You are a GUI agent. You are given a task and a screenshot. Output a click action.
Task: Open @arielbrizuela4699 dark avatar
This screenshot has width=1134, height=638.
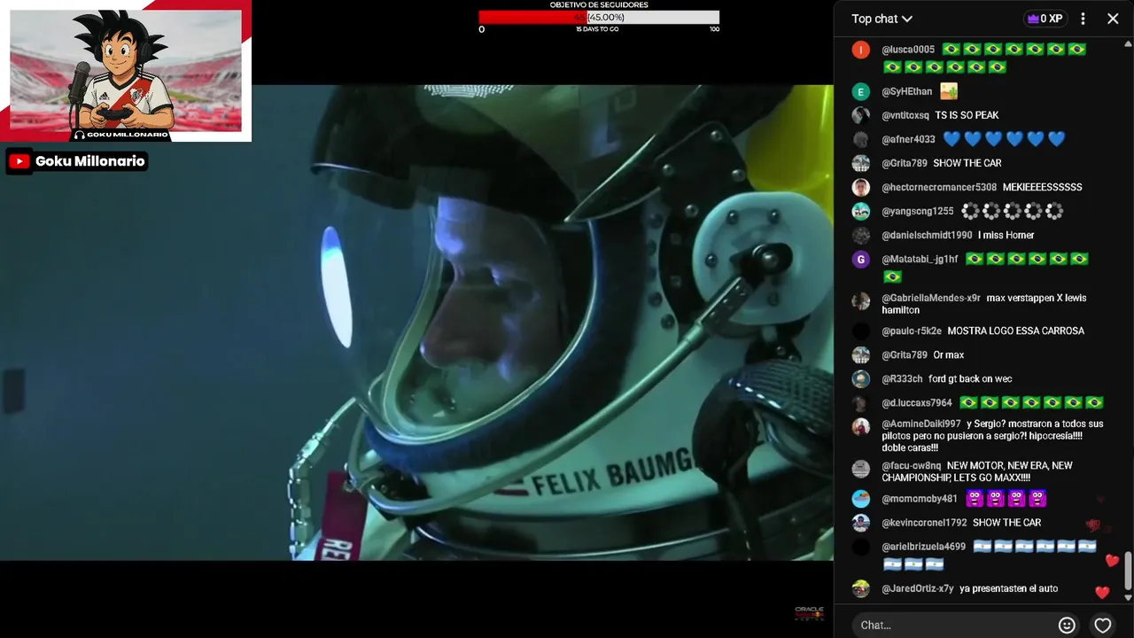click(861, 547)
